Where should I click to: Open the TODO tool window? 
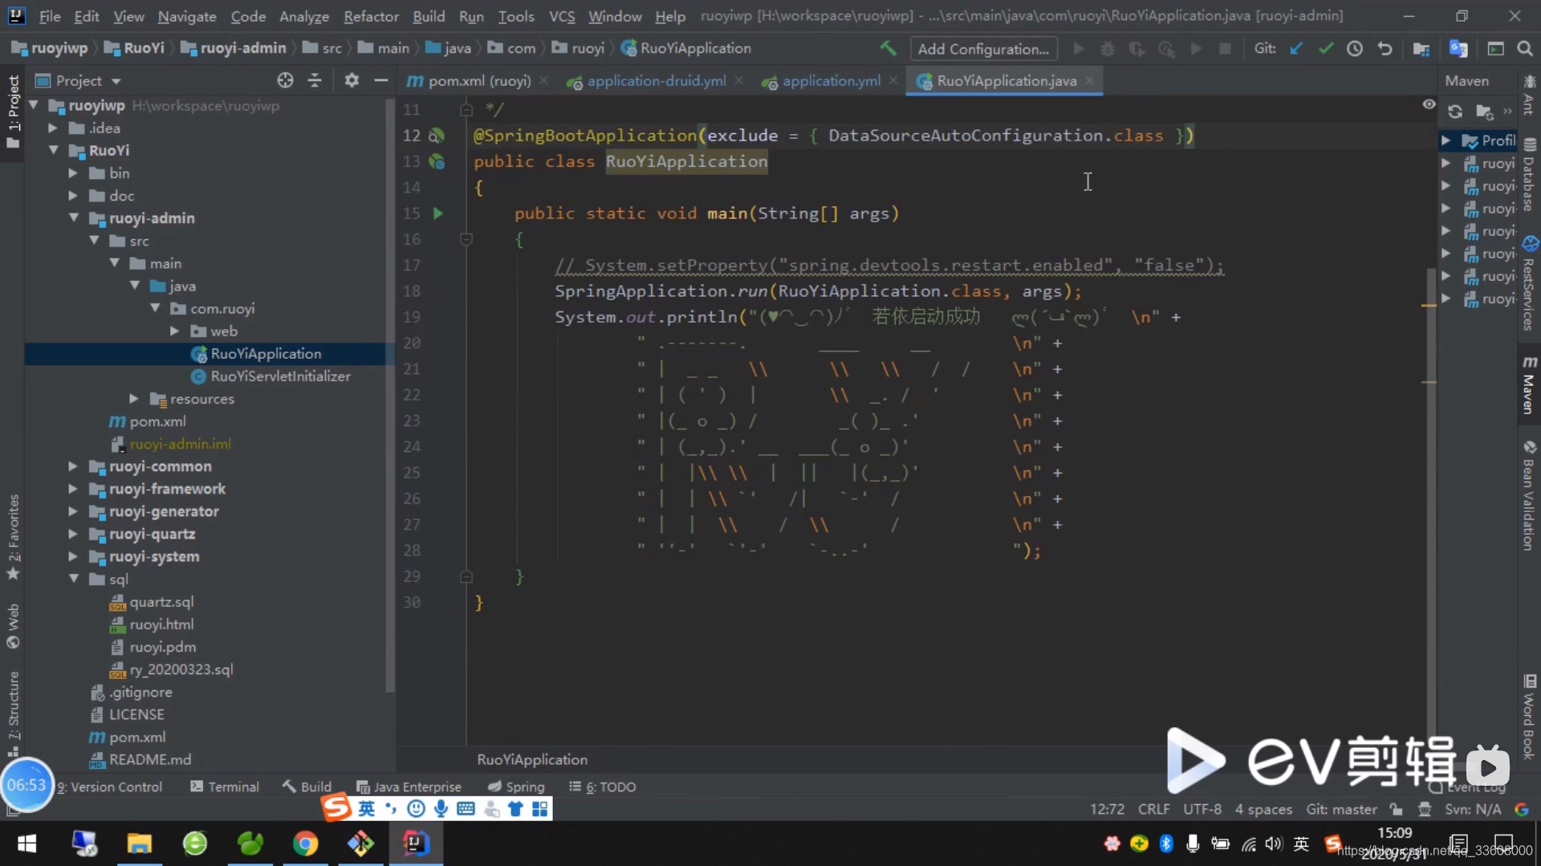click(x=602, y=787)
